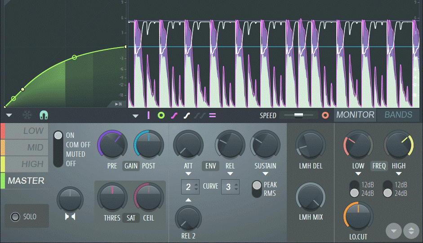The height and width of the screenshot is (243, 423).
Task: Open the dropdown below REL knob
Action: tap(230, 174)
